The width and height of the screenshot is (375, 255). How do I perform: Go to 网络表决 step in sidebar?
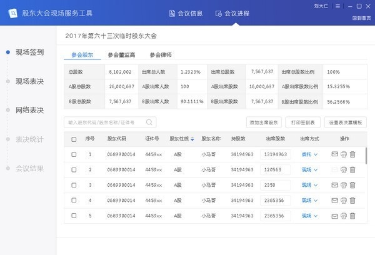29,110
